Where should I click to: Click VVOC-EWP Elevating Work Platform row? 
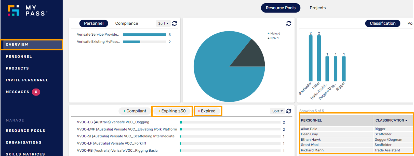coord(181,129)
